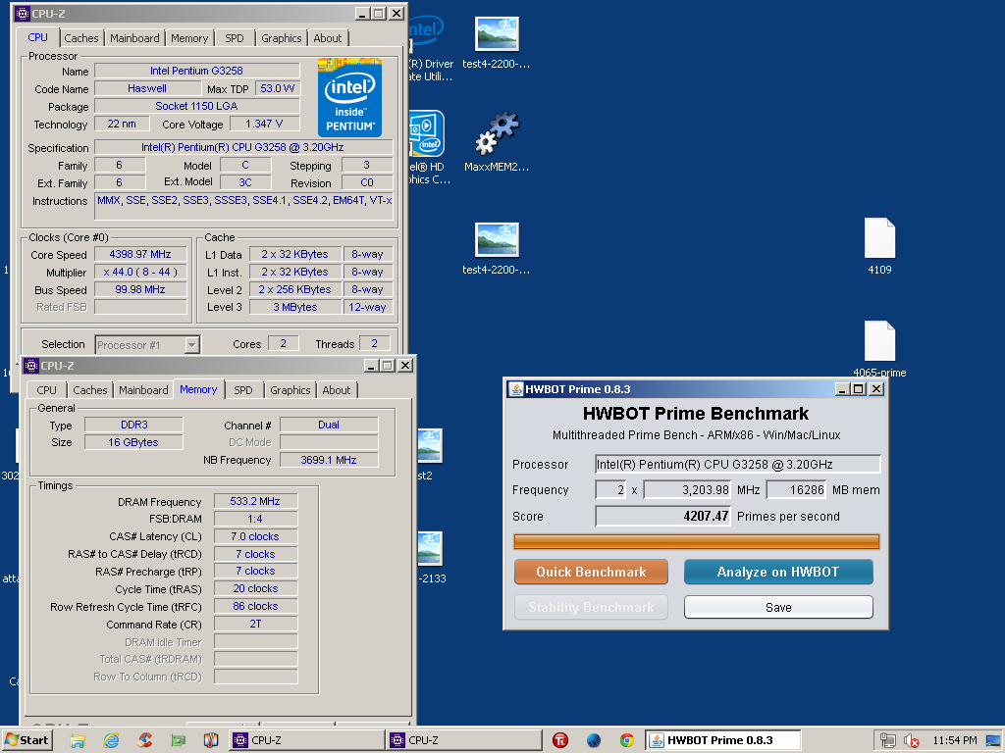Image resolution: width=1005 pixels, height=753 pixels.
Task: Open Internet Explorer from the taskbar
Action: tap(111, 740)
